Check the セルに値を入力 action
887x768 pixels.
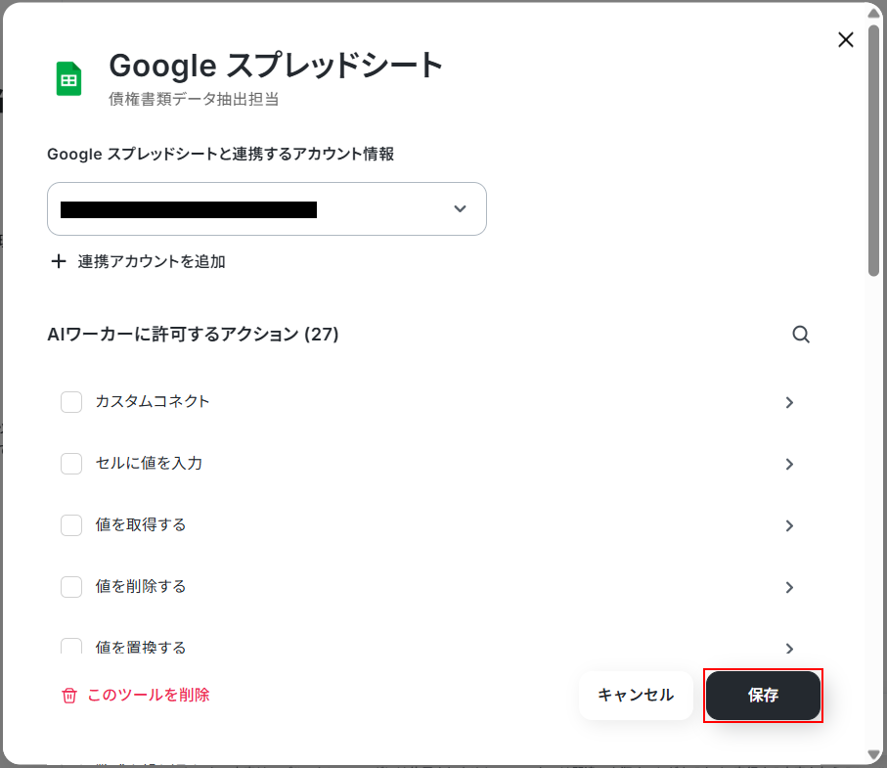pos(71,464)
